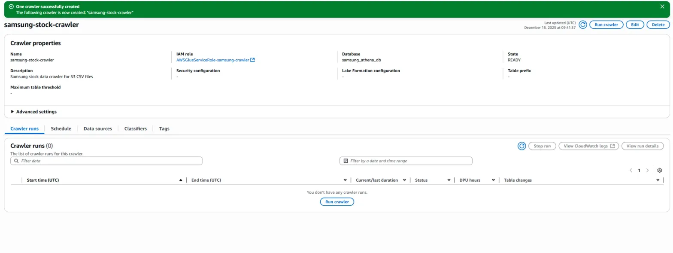Refresh crawler details next to Run crawler
The height and width of the screenshot is (253, 673).
pos(583,24)
